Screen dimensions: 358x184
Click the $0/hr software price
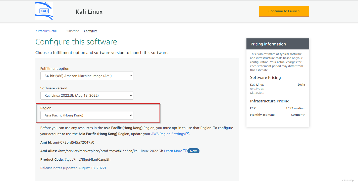[x=301, y=85]
